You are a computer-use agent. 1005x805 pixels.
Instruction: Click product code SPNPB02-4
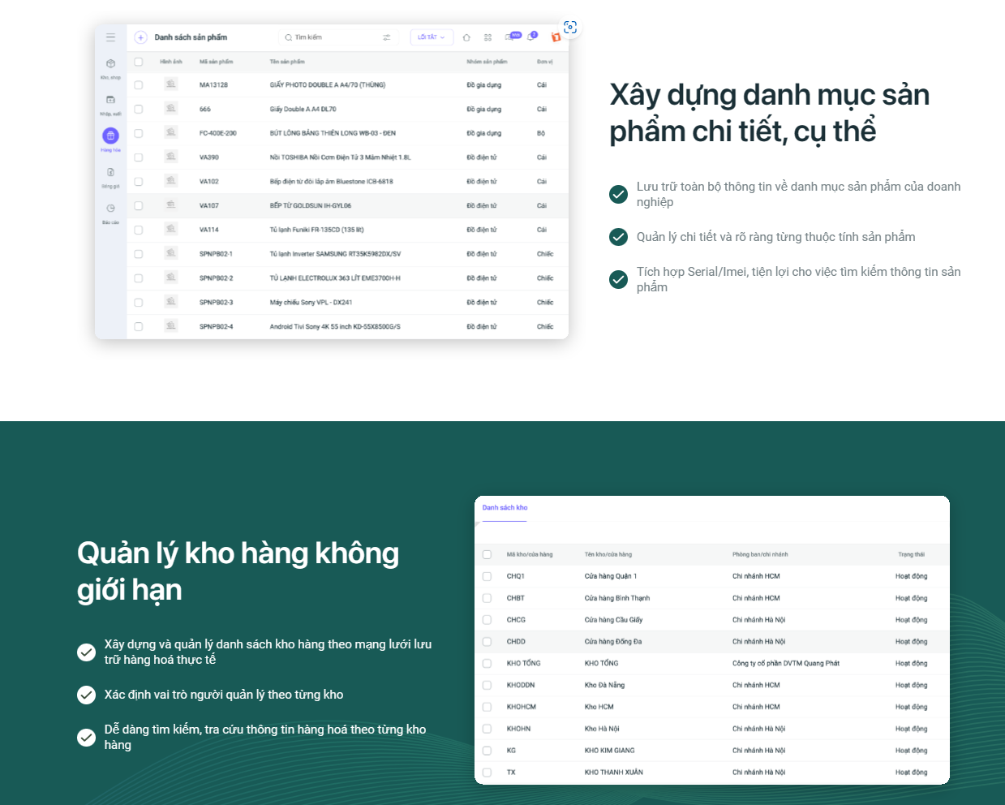(x=216, y=327)
